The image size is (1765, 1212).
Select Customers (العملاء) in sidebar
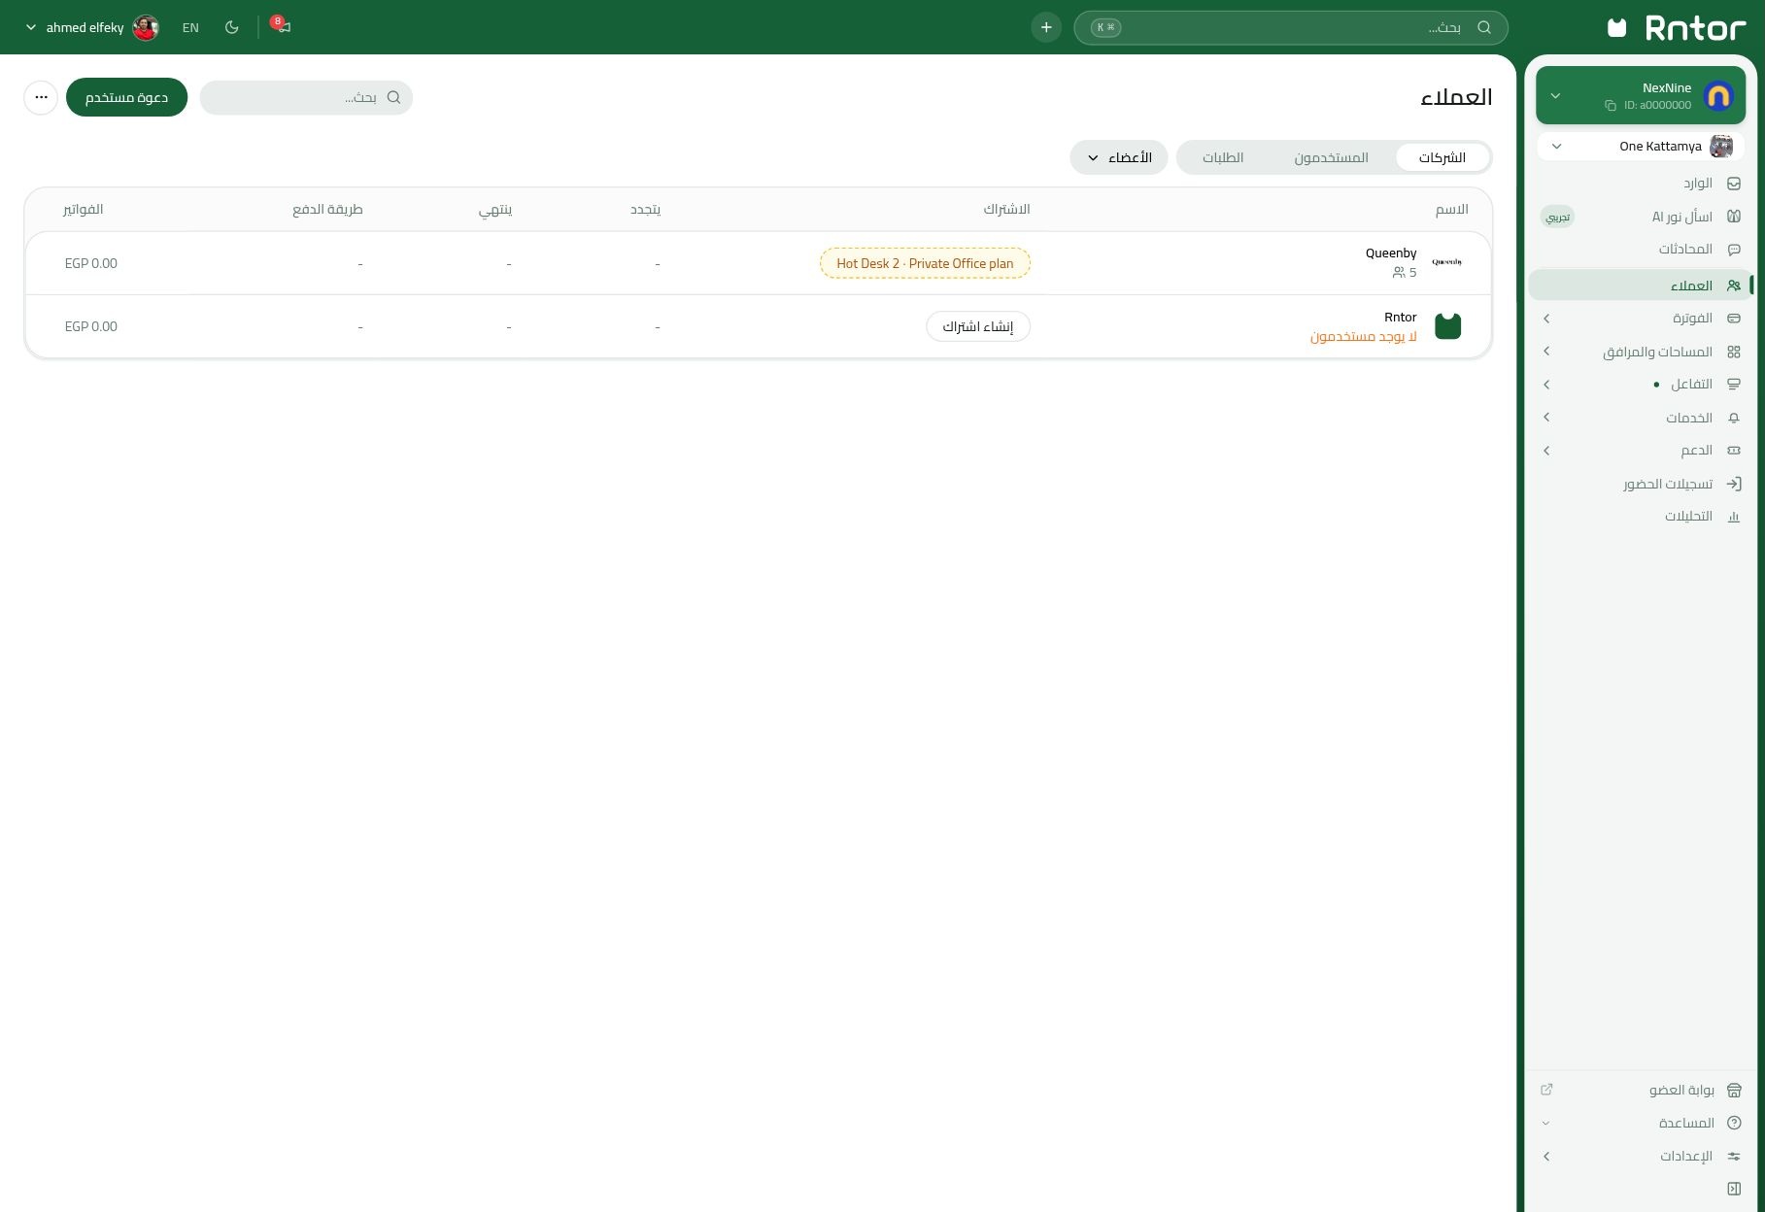tap(1641, 286)
